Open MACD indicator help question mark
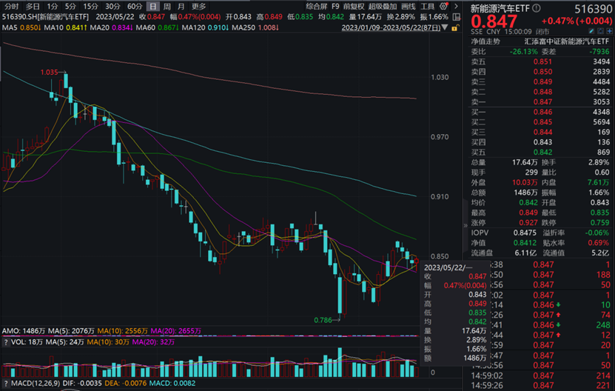The width and height of the screenshot is (615, 391). (6, 383)
